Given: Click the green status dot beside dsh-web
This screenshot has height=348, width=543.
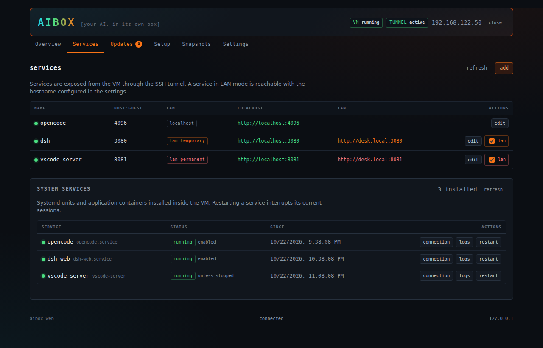Looking at the screenshot, I should (43, 259).
